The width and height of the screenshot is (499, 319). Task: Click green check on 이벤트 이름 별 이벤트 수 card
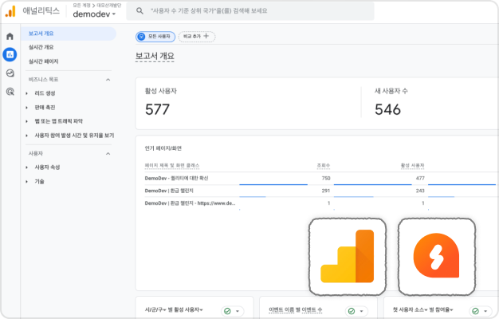pyautogui.click(x=352, y=311)
